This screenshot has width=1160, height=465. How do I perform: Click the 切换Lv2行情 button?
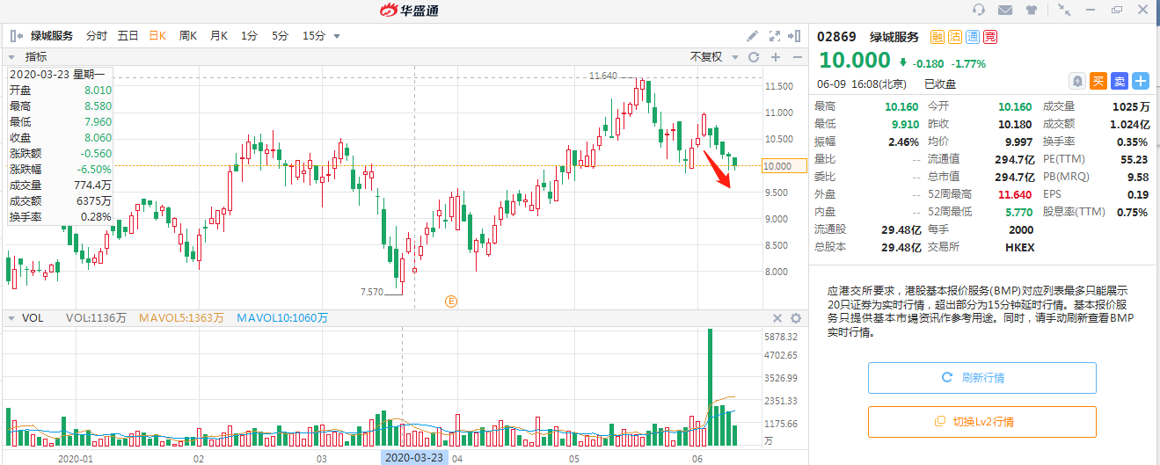click(981, 422)
